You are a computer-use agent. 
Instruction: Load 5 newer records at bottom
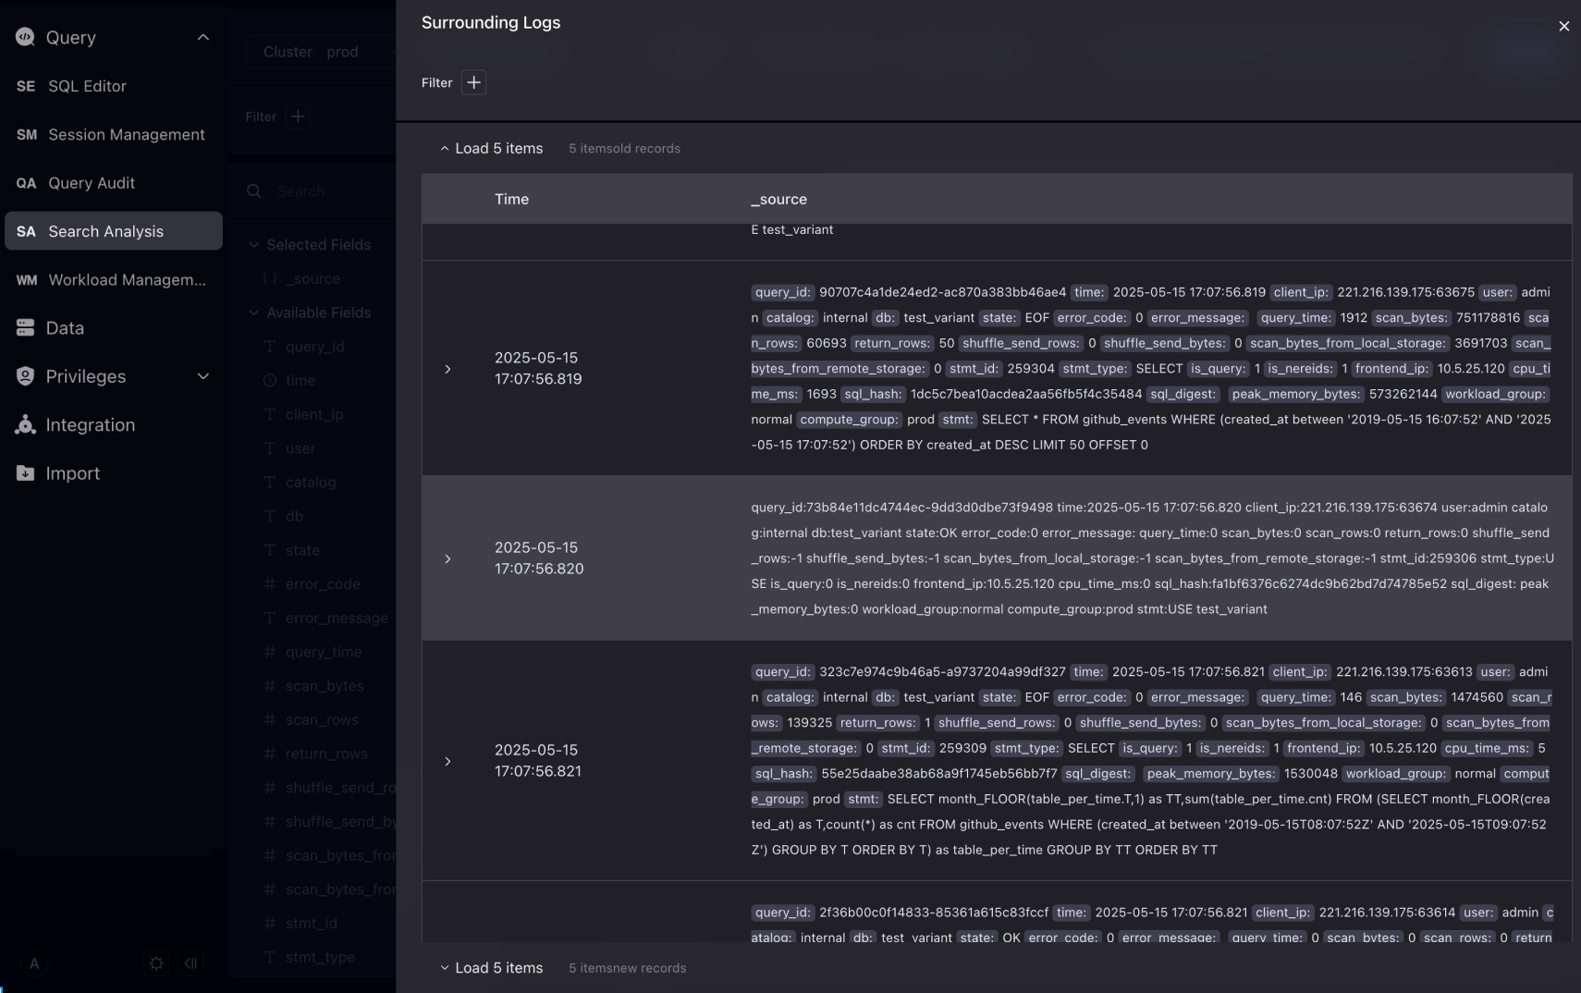pyautogui.click(x=491, y=968)
